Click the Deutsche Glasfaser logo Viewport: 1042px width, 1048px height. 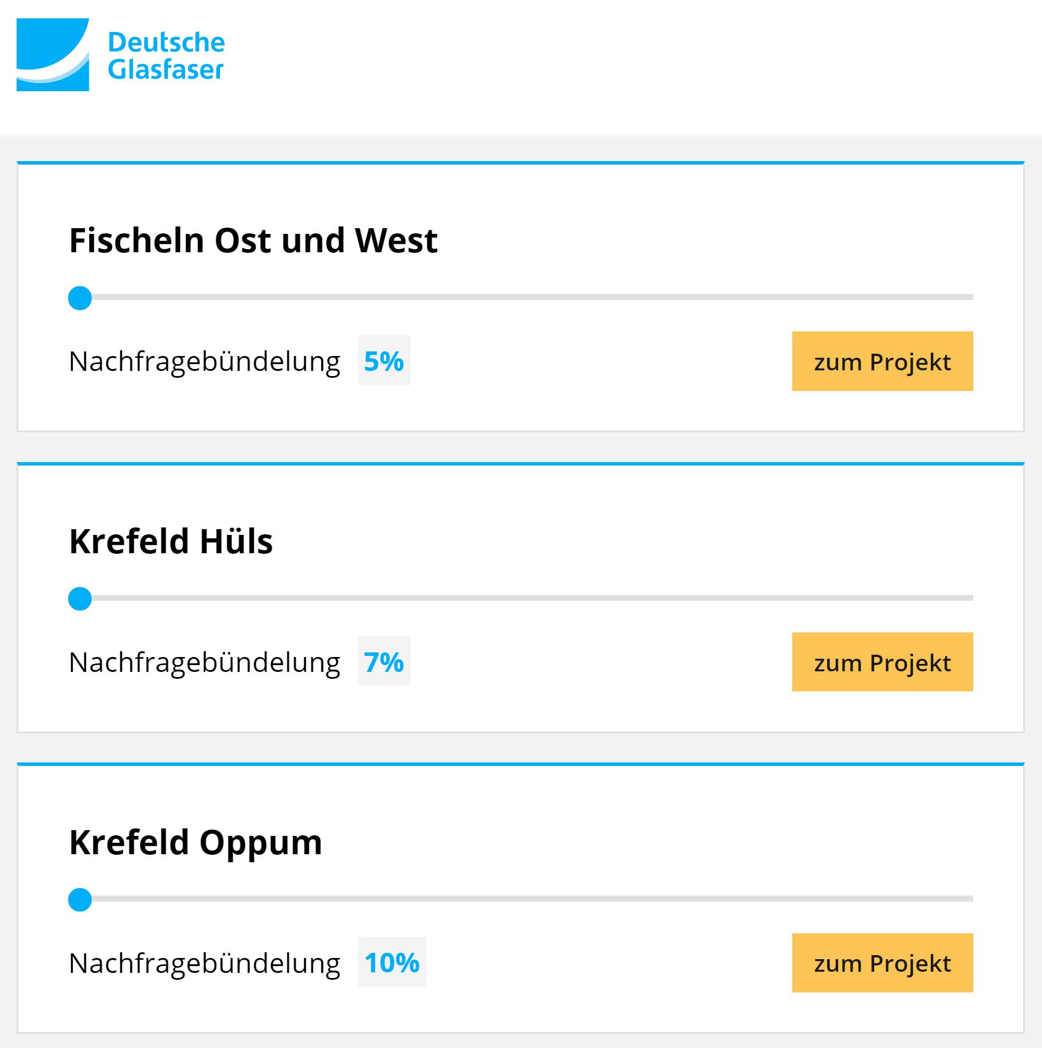[x=120, y=54]
